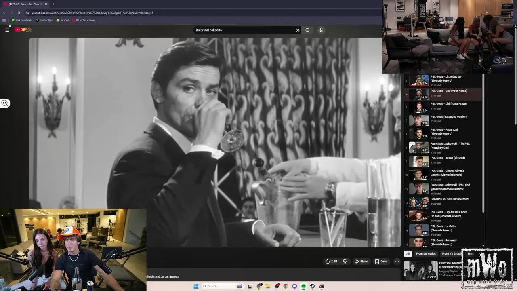
Task: Play 'PSL Gods - Paparazzi (Slowed+Reverb)'
Action: (x=443, y=133)
